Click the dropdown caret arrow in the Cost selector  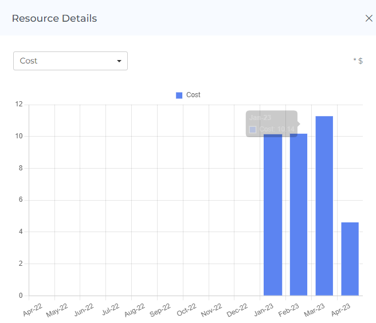click(119, 61)
